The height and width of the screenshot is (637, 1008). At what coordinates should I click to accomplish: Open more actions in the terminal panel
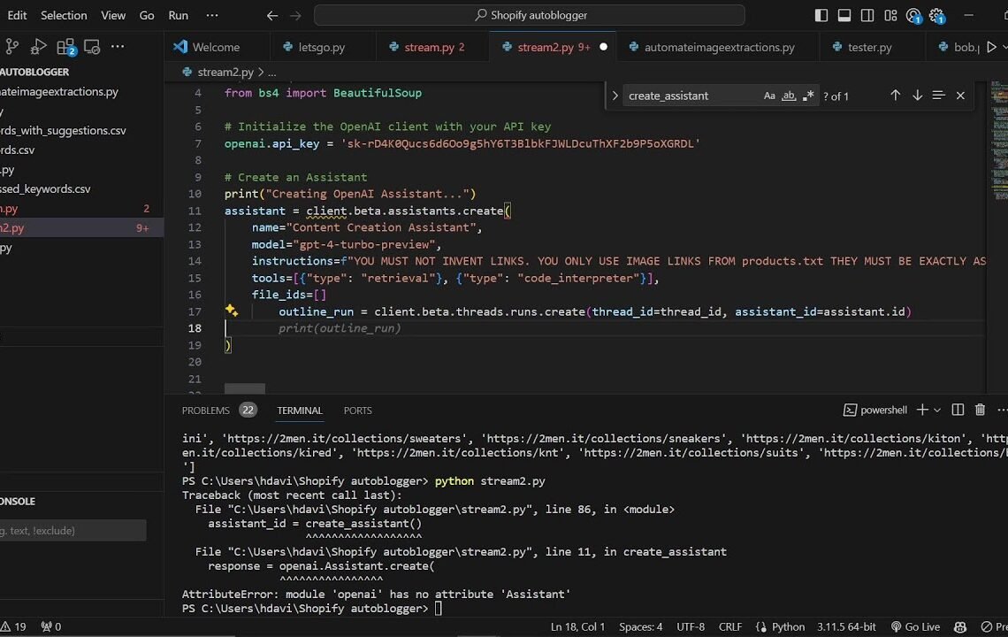tap(1002, 410)
